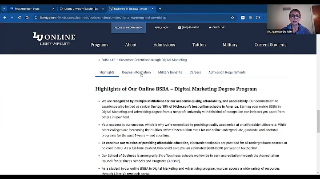Click the browser back arrow
This screenshot has width=320, height=179.
(4, 18)
